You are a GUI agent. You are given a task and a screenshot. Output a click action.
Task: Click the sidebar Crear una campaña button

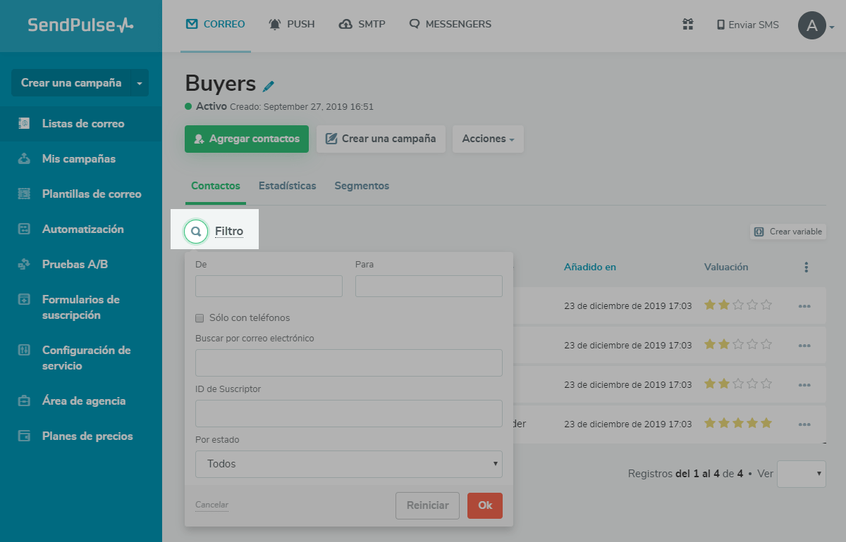click(x=71, y=83)
